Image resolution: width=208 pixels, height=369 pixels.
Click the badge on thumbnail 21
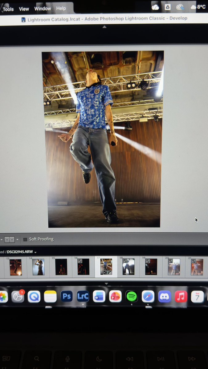[193, 261]
